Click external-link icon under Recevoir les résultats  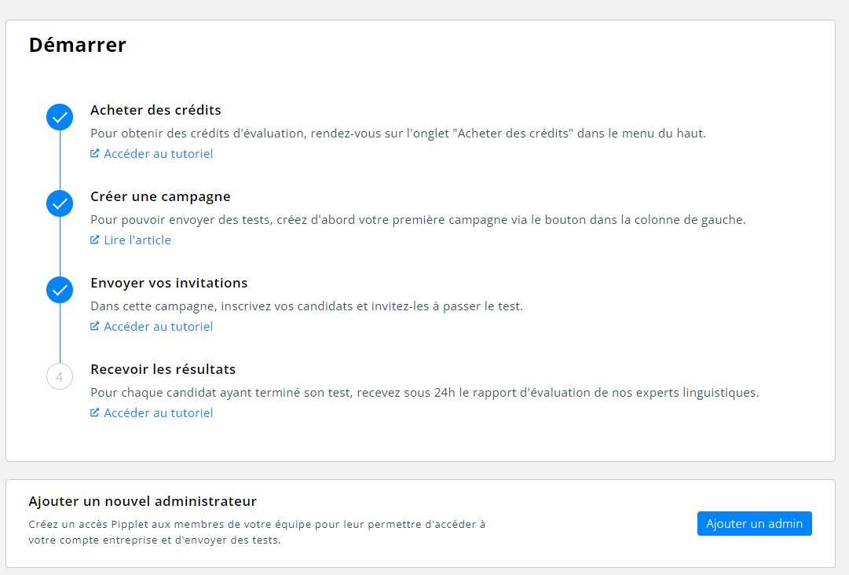[95, 413]
